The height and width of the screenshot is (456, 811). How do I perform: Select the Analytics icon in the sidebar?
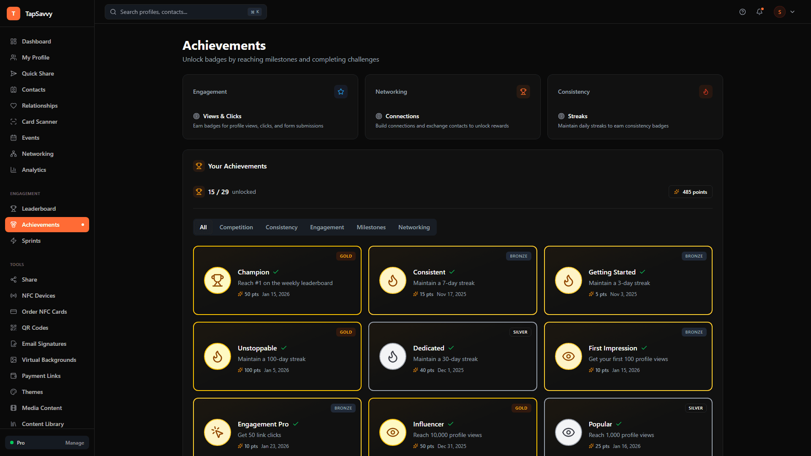[x=14, y=170]
